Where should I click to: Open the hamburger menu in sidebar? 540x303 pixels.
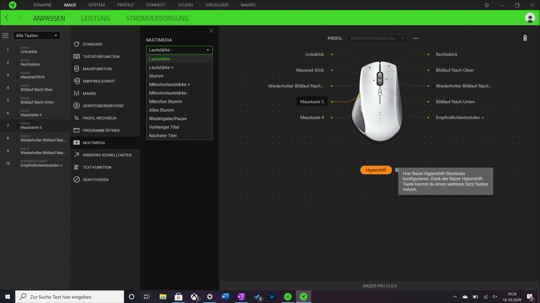[x=5, y=35]
